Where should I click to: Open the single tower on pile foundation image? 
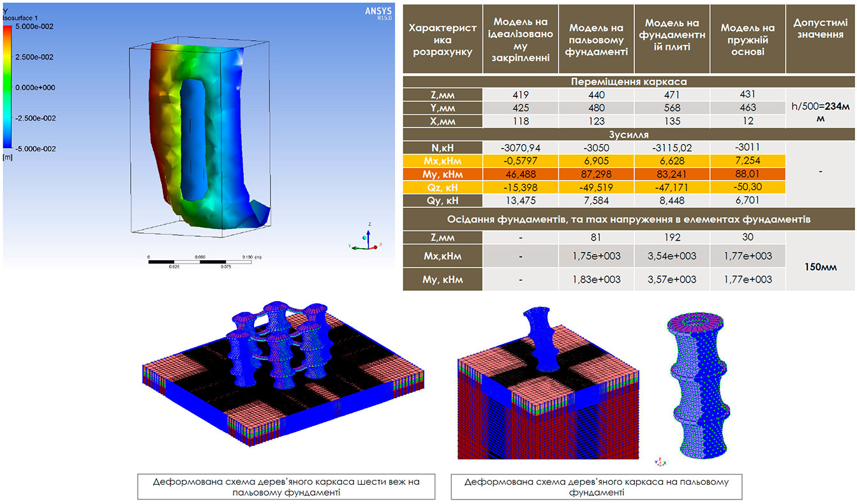point(548,383)
